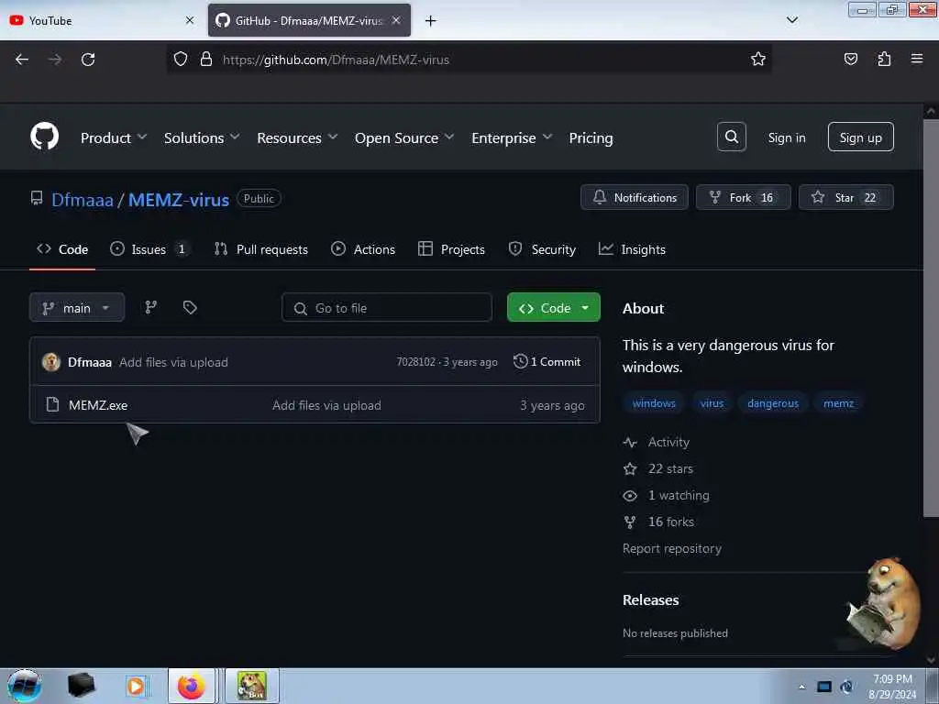Click the Dfmaaa avatar in commit row
The image size is (939, 704).
pos(51,361)
